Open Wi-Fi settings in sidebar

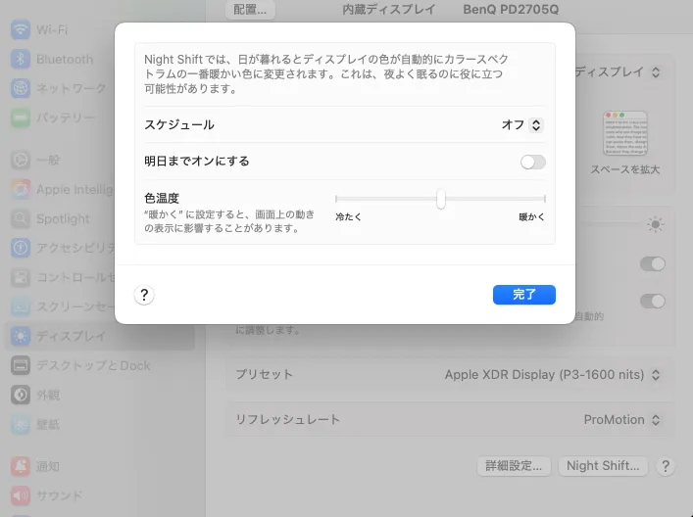[100, 29]
